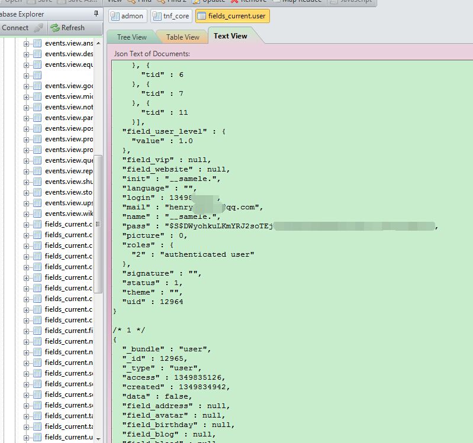Click table icon of events.view.sto
This screenshot has width=473, height=443.
tap(37, 192)
